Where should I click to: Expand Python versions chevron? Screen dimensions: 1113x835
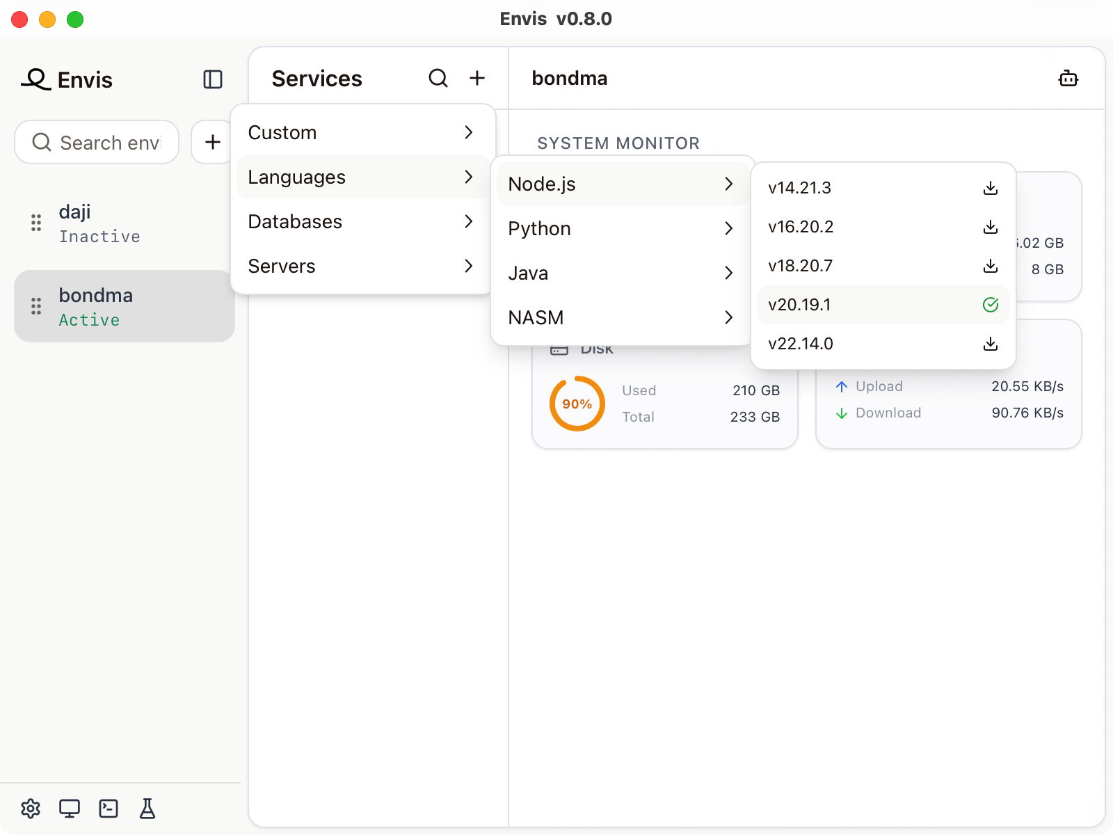coord(729,228)
